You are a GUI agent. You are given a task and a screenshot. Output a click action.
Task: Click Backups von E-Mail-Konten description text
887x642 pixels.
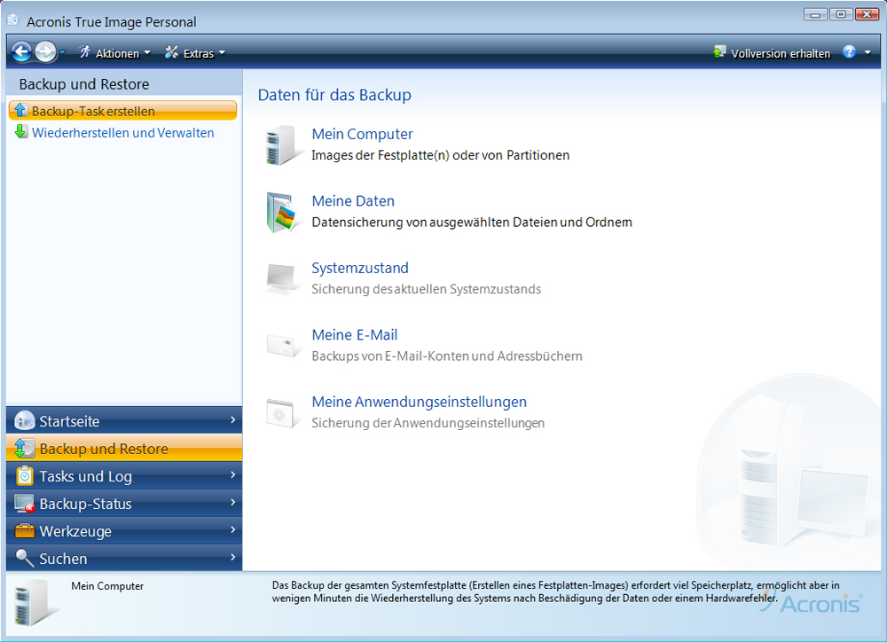(x=447, y=356)
